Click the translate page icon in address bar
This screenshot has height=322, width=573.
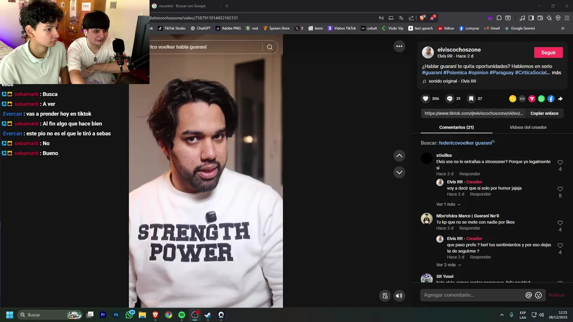coord(401,18)
